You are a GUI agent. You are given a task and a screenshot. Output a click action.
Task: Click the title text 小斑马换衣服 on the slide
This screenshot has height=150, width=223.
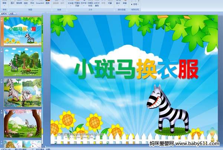(x=136, y=69)
